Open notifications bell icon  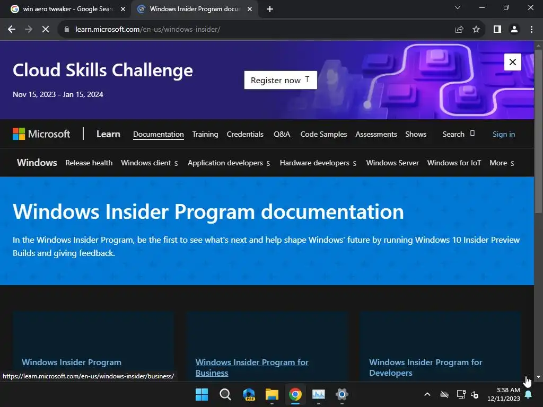coord(529,394)
